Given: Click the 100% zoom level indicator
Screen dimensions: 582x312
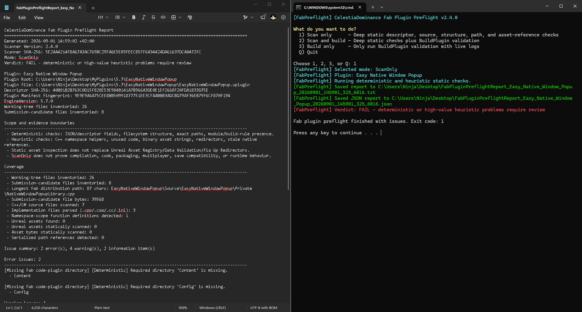Looking at the screenshot, I should click(x=183, y=307).
